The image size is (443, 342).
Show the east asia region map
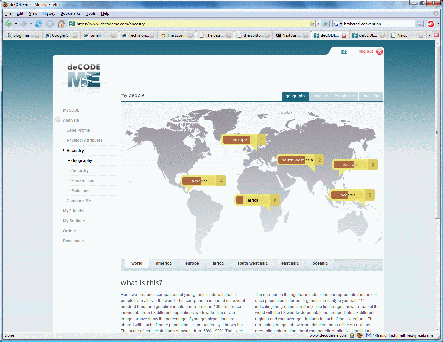tap(290, 263)
